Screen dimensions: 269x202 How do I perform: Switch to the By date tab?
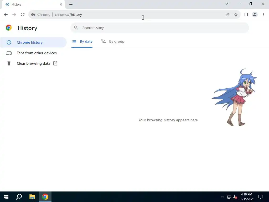point(82,41)
